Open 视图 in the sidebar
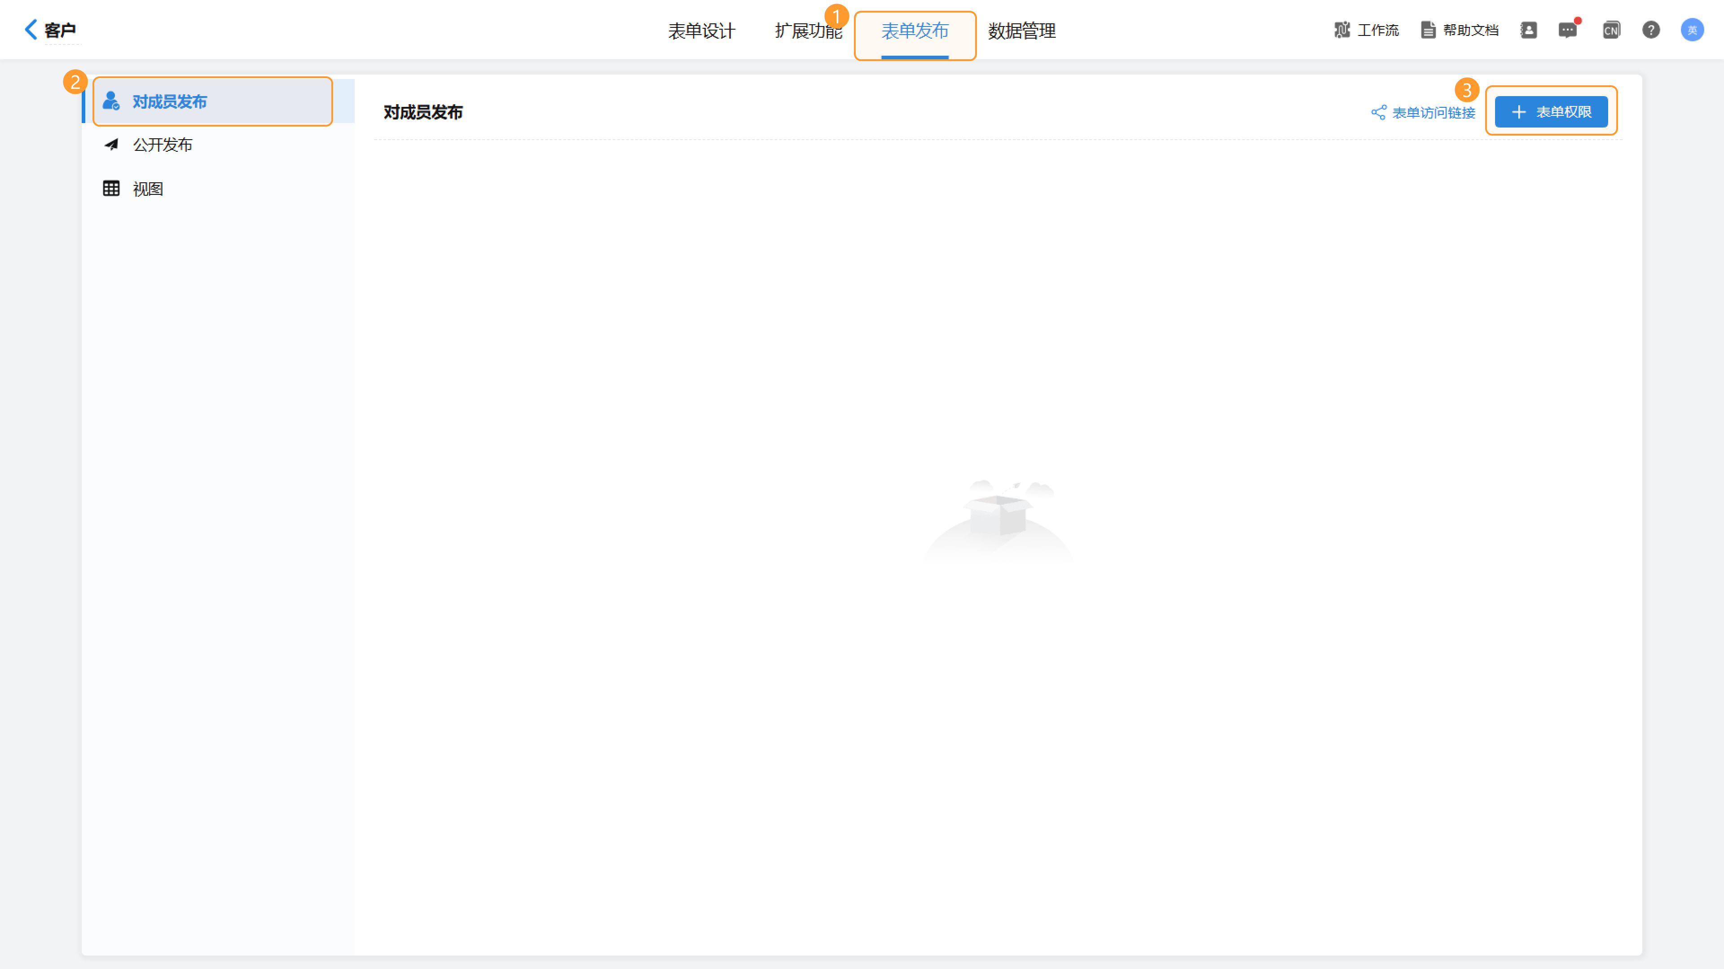This screenshot has height=969, width=1724. pos(218,189)
